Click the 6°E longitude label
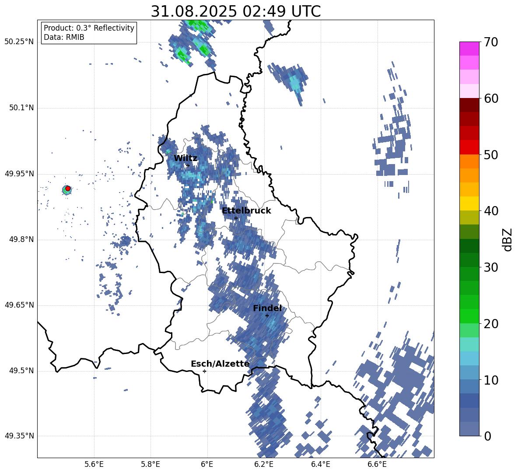 207,464
